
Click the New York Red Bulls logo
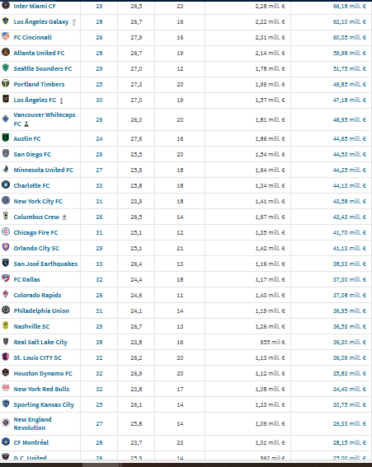click(x=6, y=388)
